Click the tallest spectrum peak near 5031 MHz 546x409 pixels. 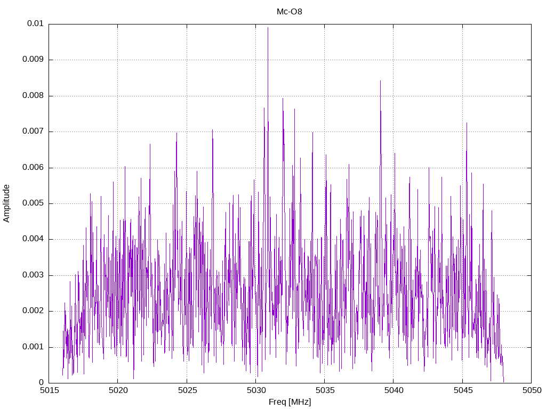pyautogui.click(x=268, y=28)
